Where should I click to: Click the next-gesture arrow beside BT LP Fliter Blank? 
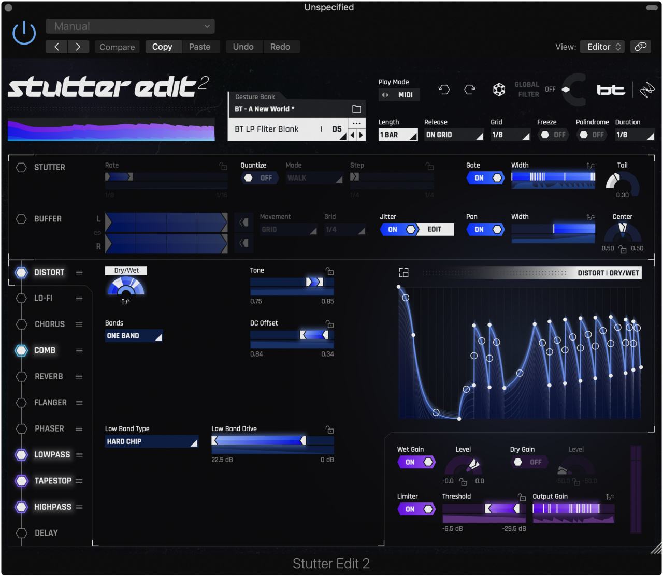(361, 135)
